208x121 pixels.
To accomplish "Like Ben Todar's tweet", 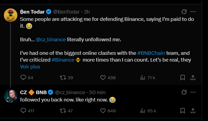I will (x=103, y=78).
